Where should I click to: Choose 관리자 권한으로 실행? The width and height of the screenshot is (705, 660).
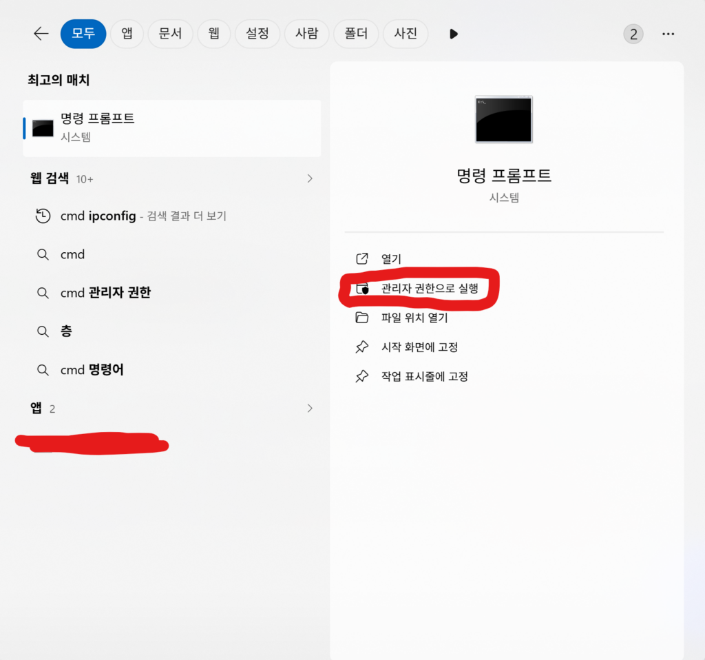pos(430,289)
